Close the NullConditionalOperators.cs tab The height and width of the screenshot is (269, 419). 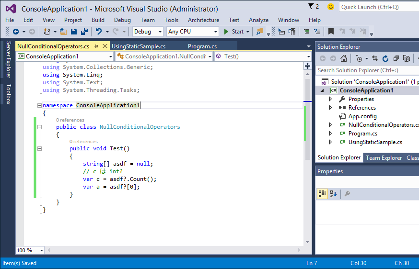105,46
